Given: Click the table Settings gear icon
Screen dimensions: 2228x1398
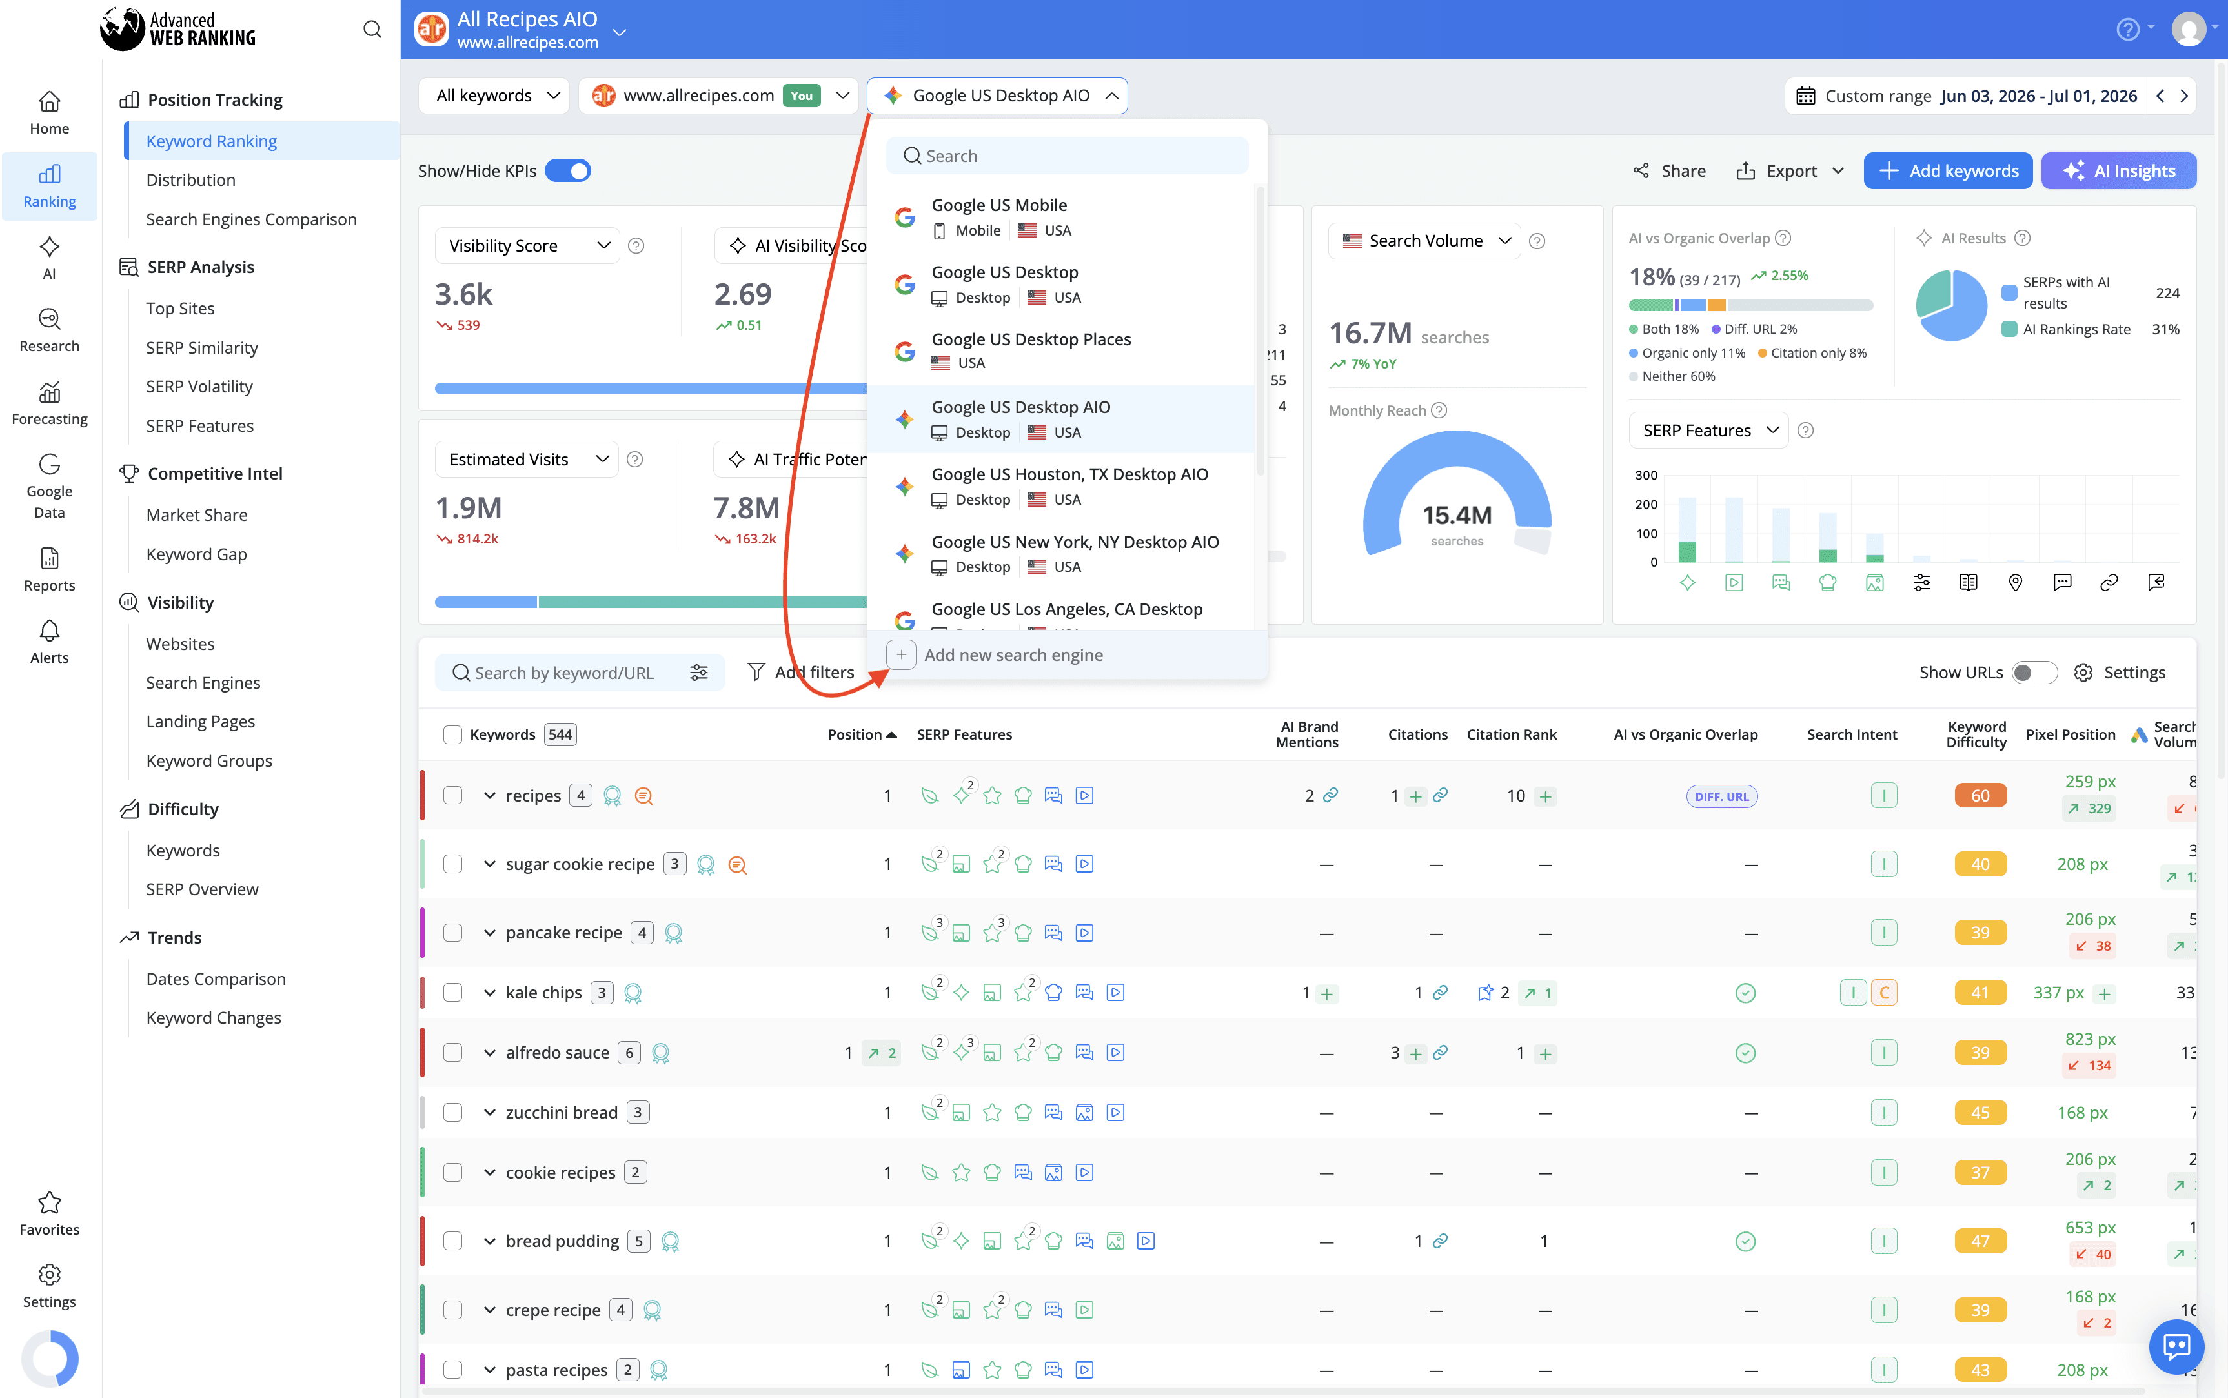Looking at the screenshot, I should (2083, 672).
